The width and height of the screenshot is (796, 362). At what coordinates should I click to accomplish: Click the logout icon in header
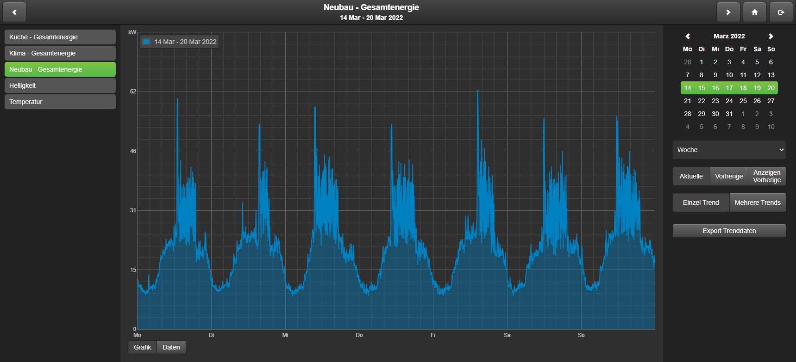click(781, 12)
